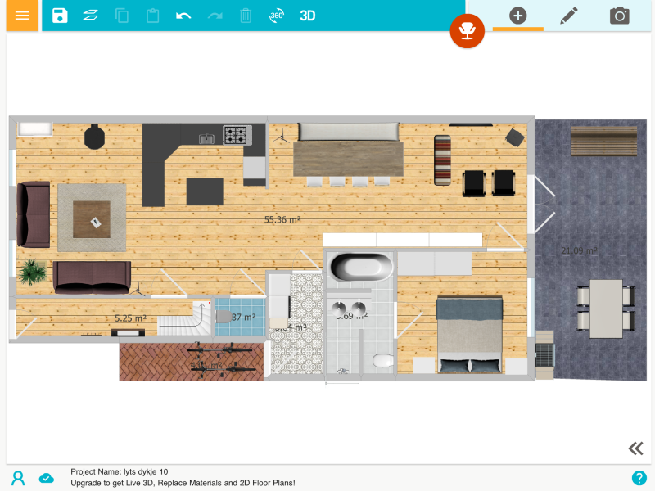Image resolution: width=655 pixels, height=491 pixels.
Task: Select the staircase in the hallway
Action: click(184, 318)
